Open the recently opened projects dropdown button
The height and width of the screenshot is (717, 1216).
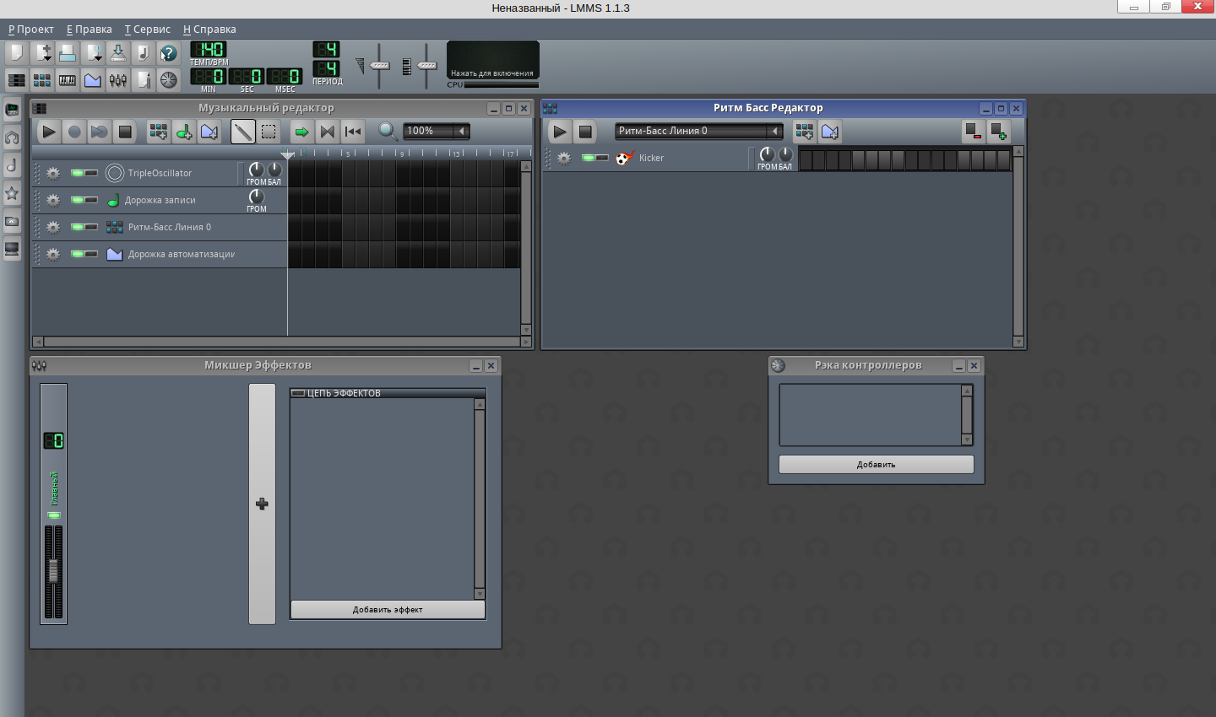pos(94,54)
